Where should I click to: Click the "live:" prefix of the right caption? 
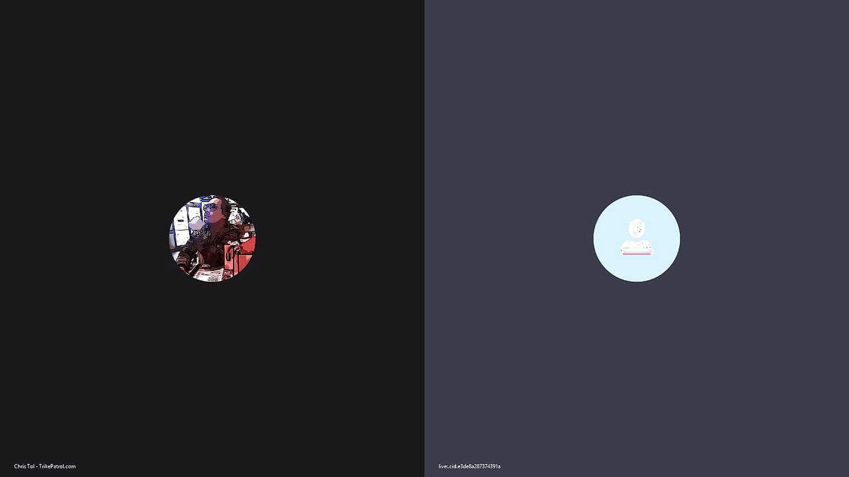[x=444, y=466]
